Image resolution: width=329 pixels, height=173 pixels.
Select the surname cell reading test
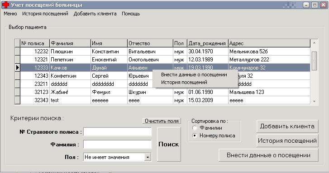[x=70, y=100]
